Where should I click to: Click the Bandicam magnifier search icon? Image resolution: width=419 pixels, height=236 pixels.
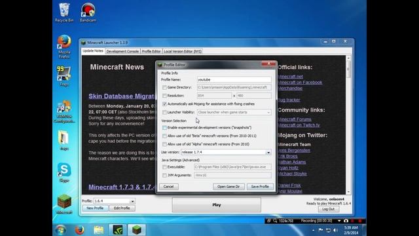tap(275, 221)
